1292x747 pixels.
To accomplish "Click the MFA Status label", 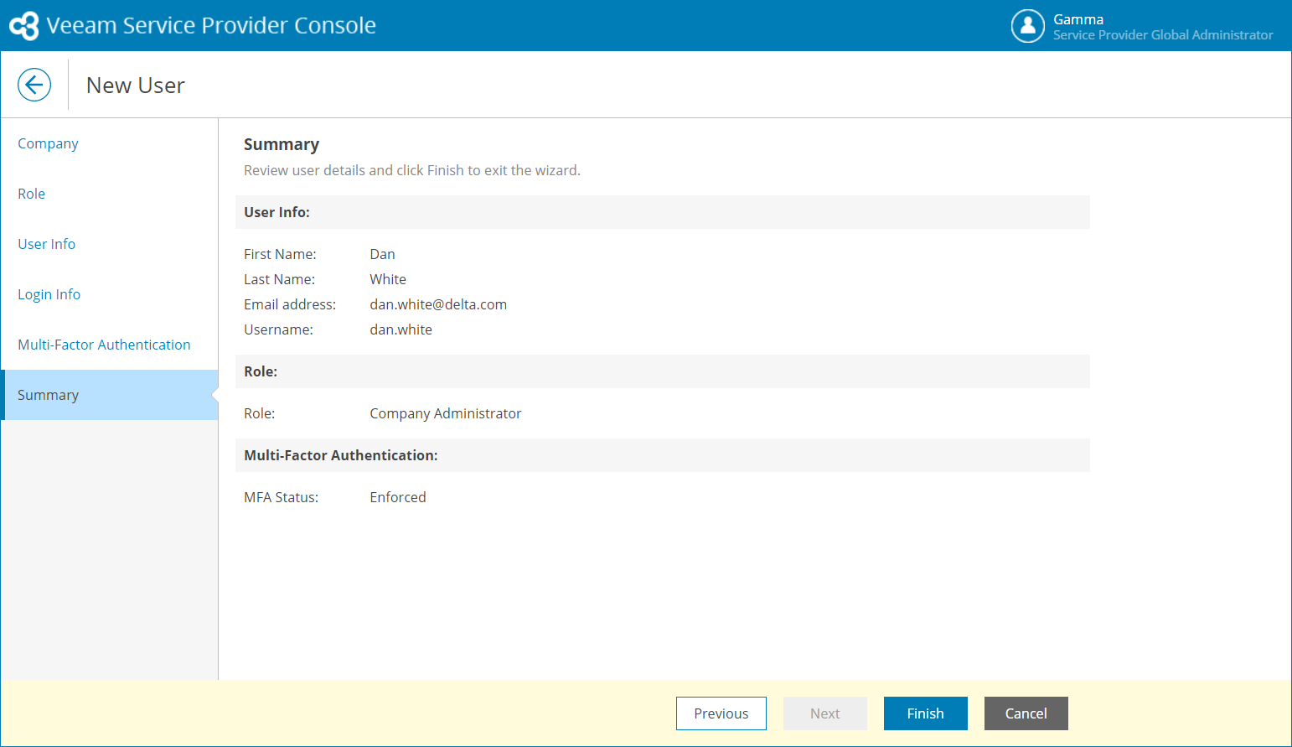I will [282, 497].
